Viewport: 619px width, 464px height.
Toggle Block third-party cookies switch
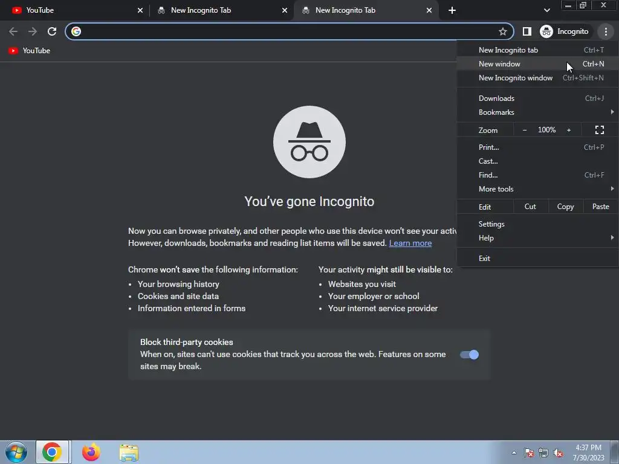(x=469, y=355)
